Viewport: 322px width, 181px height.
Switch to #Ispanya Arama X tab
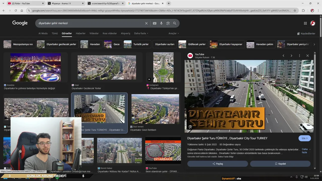66,3
